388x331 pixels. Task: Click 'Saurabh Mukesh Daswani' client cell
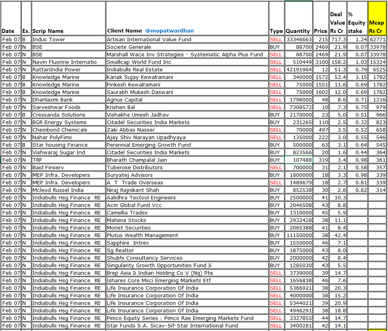tap(187, 92)
